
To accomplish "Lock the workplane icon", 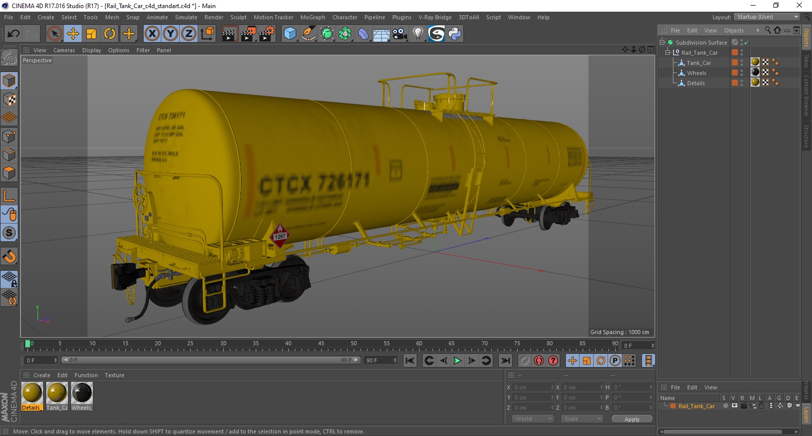I will coord(9,279).
